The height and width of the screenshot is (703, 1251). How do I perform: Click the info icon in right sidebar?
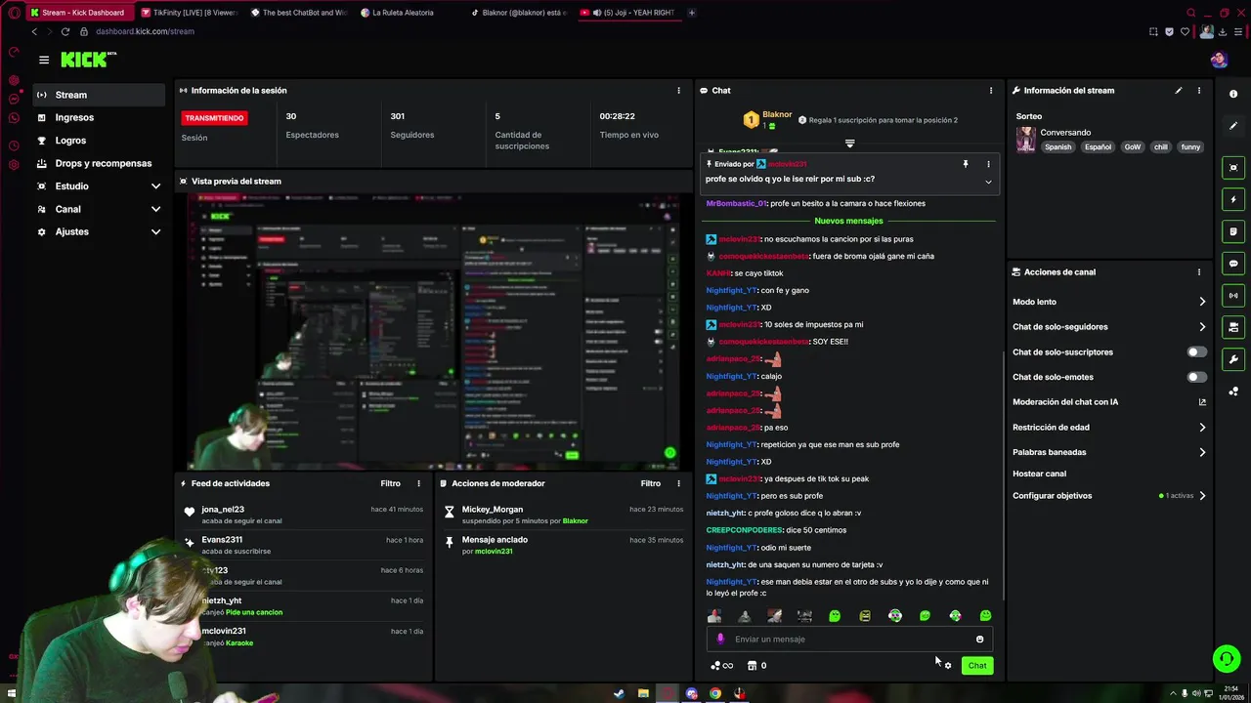click(x=1233, y=94)
